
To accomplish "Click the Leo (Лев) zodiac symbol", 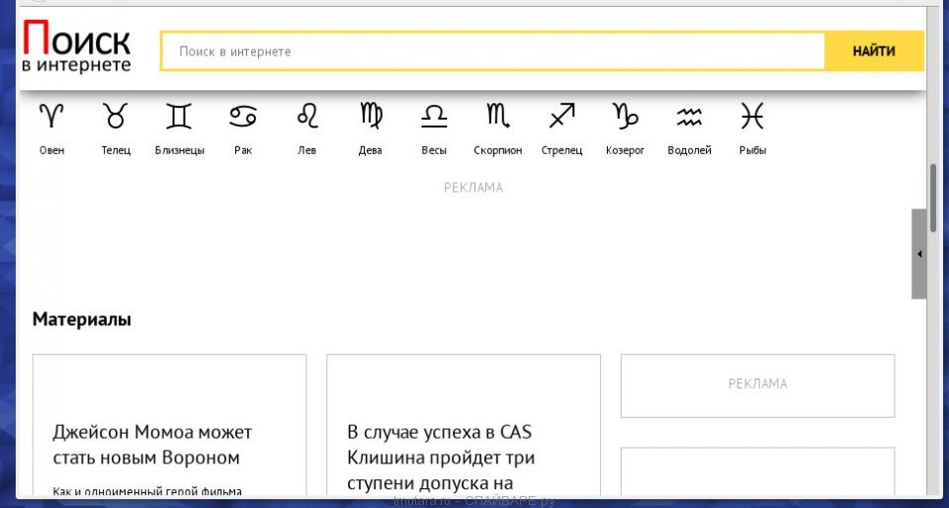I will [x=307, y=117].
